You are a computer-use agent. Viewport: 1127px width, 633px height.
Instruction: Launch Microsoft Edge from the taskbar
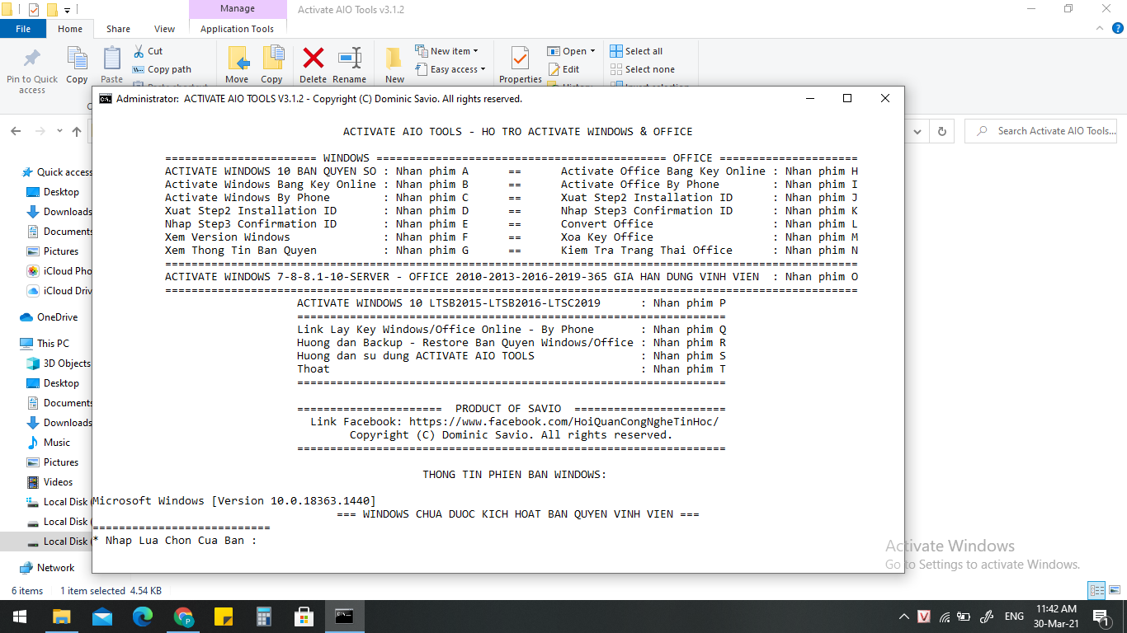pos(142,617)
